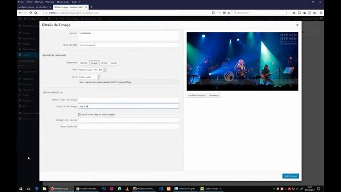Click the image title attribute field
The image size is (341, 192).
click(x=128, y=100)
